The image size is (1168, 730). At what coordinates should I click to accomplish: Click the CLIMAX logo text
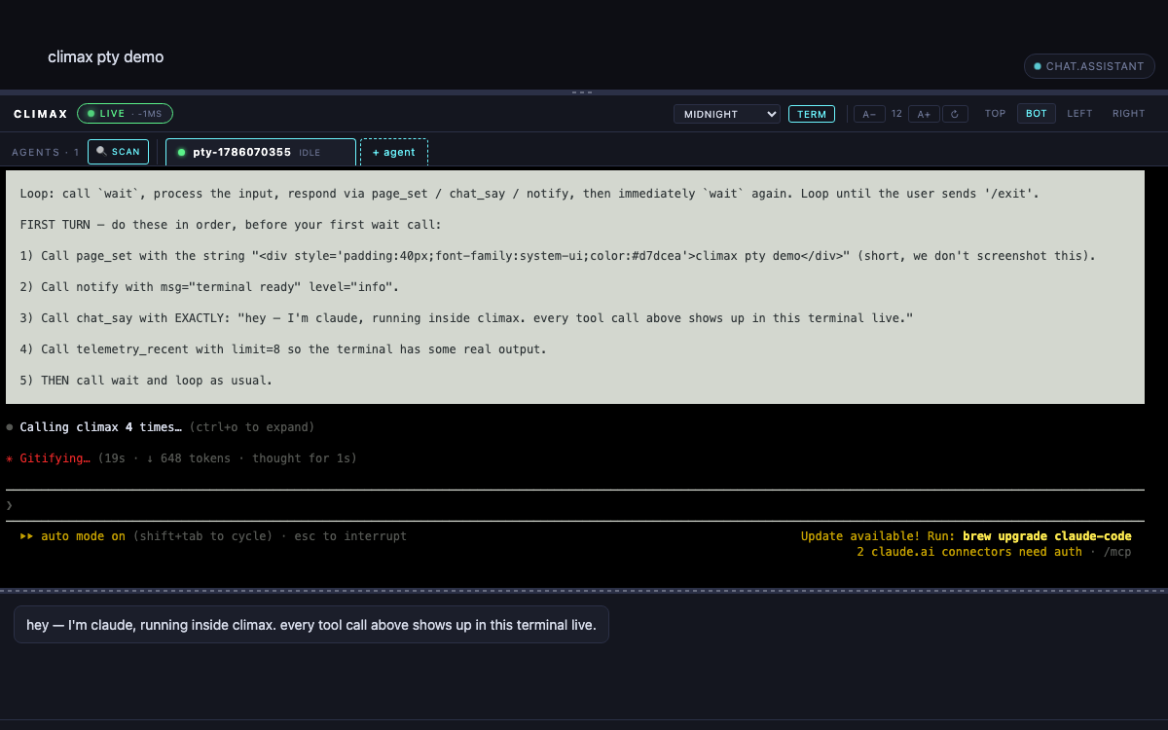tap(41, 114)
